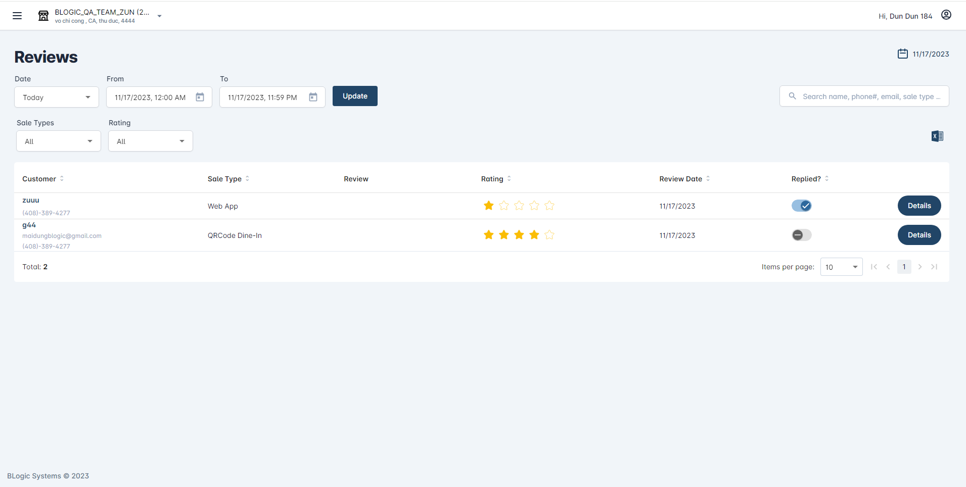
Task: Open Details for the g44 review
Action: point(918,235)
